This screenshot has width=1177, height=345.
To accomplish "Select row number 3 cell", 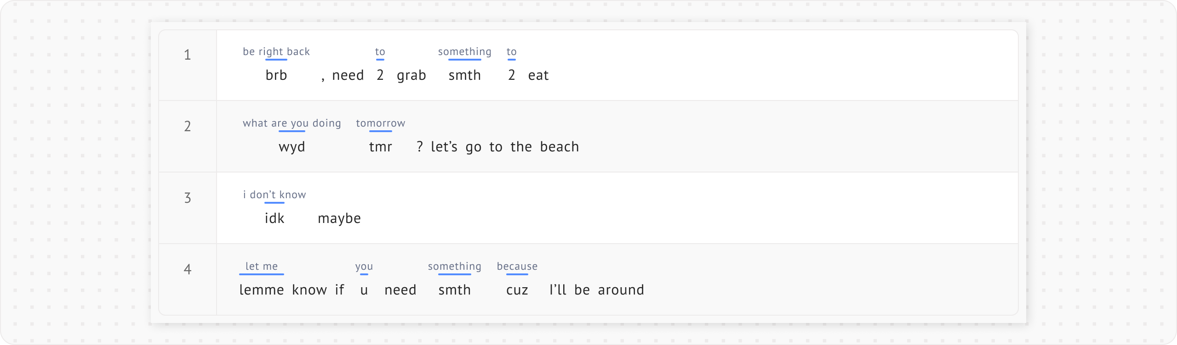I will click(x=188, y=198).
